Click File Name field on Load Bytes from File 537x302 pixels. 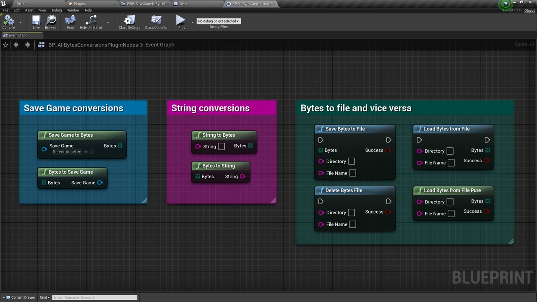tap(451, 163)
